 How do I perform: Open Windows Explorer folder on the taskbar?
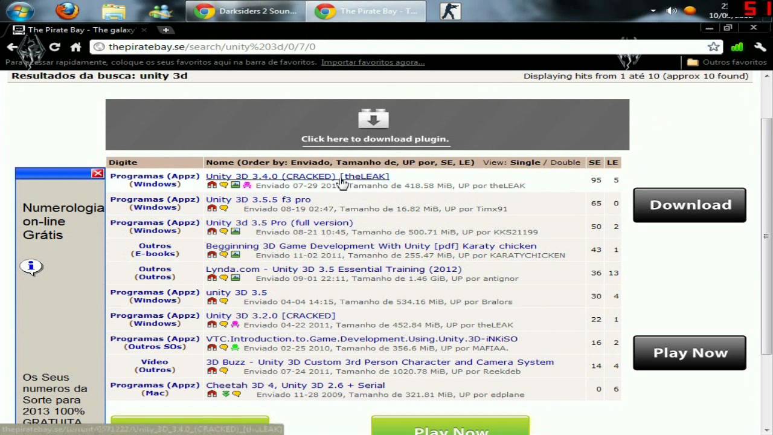coord(114,11)
